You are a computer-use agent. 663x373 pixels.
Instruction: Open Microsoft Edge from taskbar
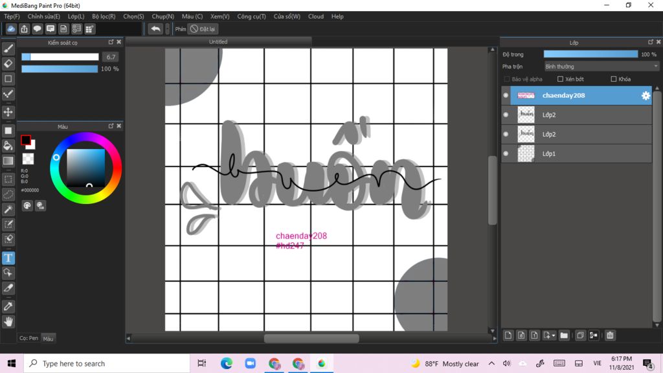coord(226,363)
